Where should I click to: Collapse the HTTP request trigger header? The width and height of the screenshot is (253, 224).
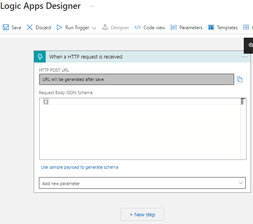click(142, 57)
